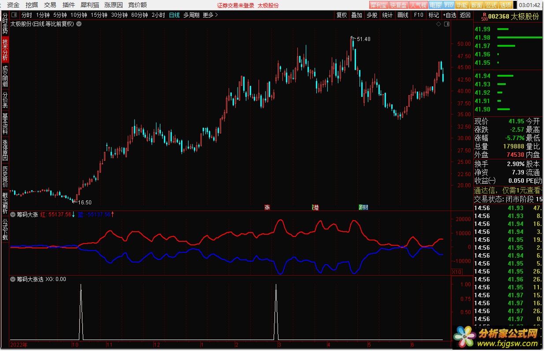Click the X10 scale label
Image resolution: width=545 pixels, height=351 pixels.
pyautogui.click(x=457, y=272)
